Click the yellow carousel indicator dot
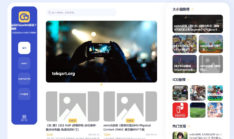The height and width of the screenshot is (139, 234). point(101,85)
